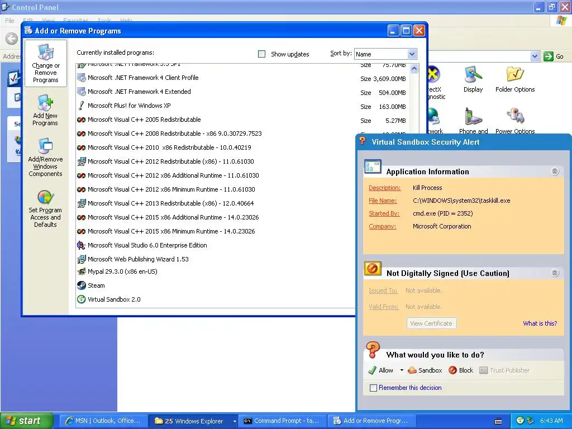Image resolution: width=572 pixels, height=429 pixels.
Task: Click the Mypal 29.3.0 program icon
Action: [x=82, y=271]
